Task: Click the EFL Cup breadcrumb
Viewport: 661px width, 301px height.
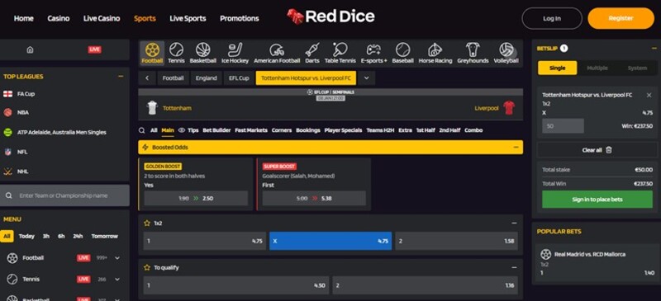Action: coord(239,78)
